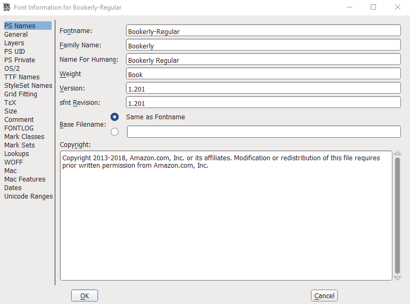The width and height of the screenshot is (410, 304).
Task: Click the sfnt Revision label
Action: pyautogui.click(x=80, y=103)
